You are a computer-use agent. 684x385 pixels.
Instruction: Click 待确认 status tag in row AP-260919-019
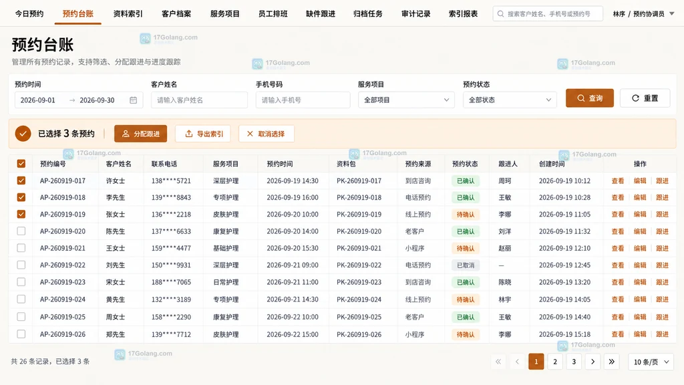(466, 215)
